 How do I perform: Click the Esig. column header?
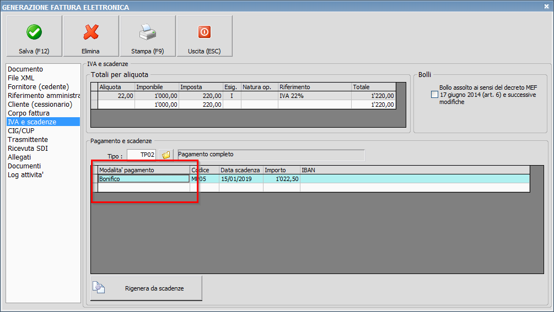232,87
